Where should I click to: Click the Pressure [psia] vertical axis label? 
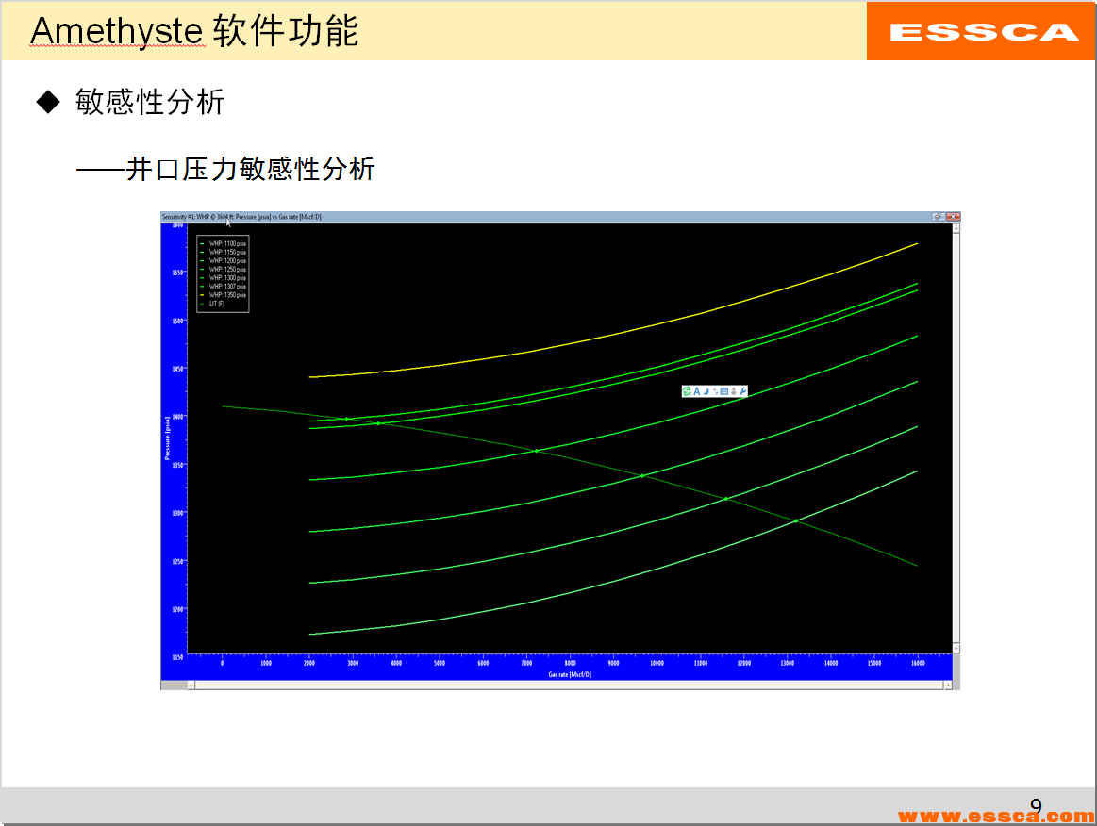click(x=169, y=434)
